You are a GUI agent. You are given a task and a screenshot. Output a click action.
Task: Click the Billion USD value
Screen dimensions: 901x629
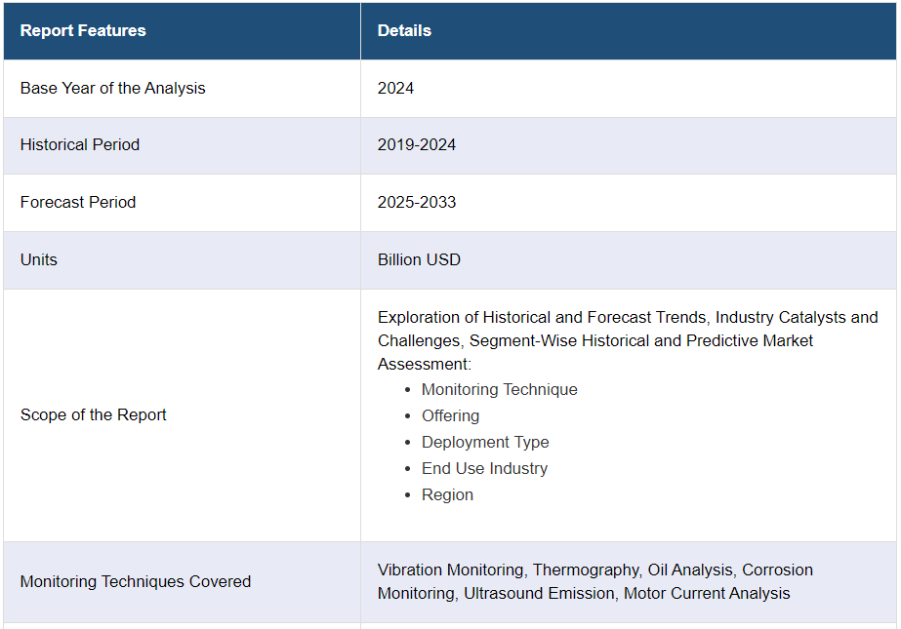[419, 259]
